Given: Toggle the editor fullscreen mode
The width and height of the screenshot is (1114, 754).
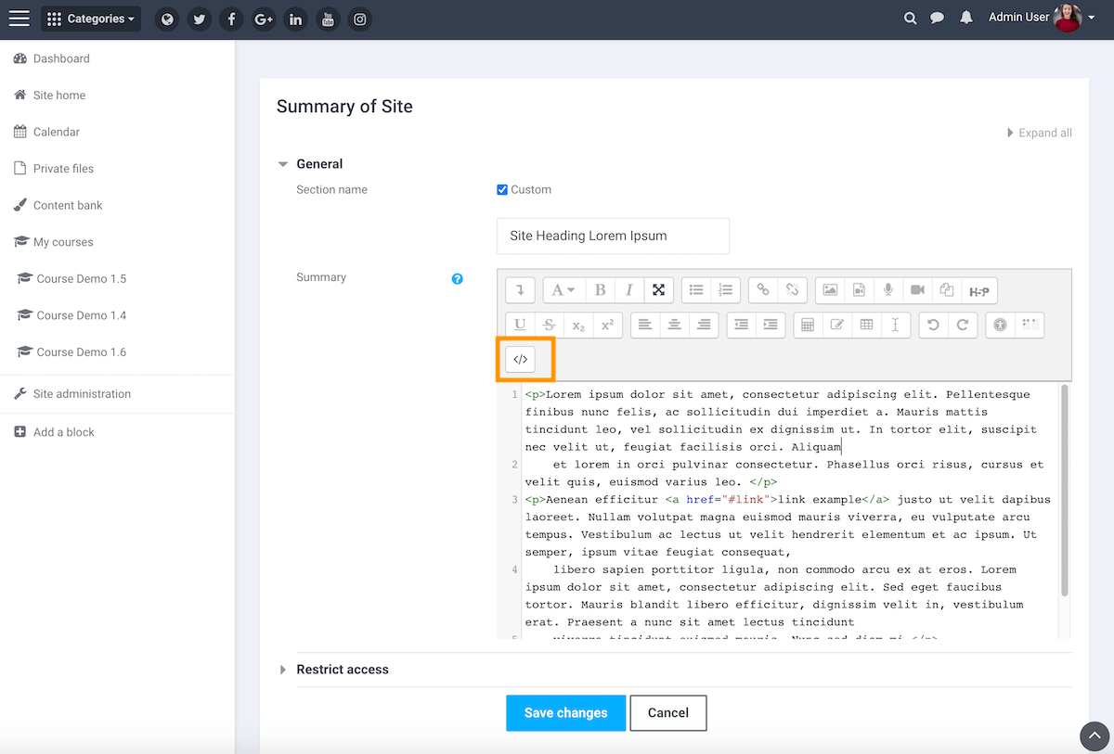Looking at the screenshot, I should (659, 290).
